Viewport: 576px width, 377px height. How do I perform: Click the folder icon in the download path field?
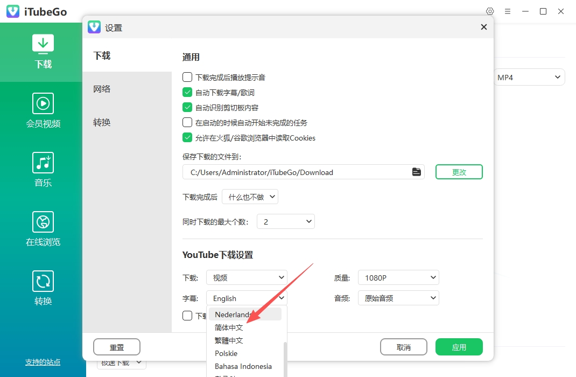(x=416, y=172)
